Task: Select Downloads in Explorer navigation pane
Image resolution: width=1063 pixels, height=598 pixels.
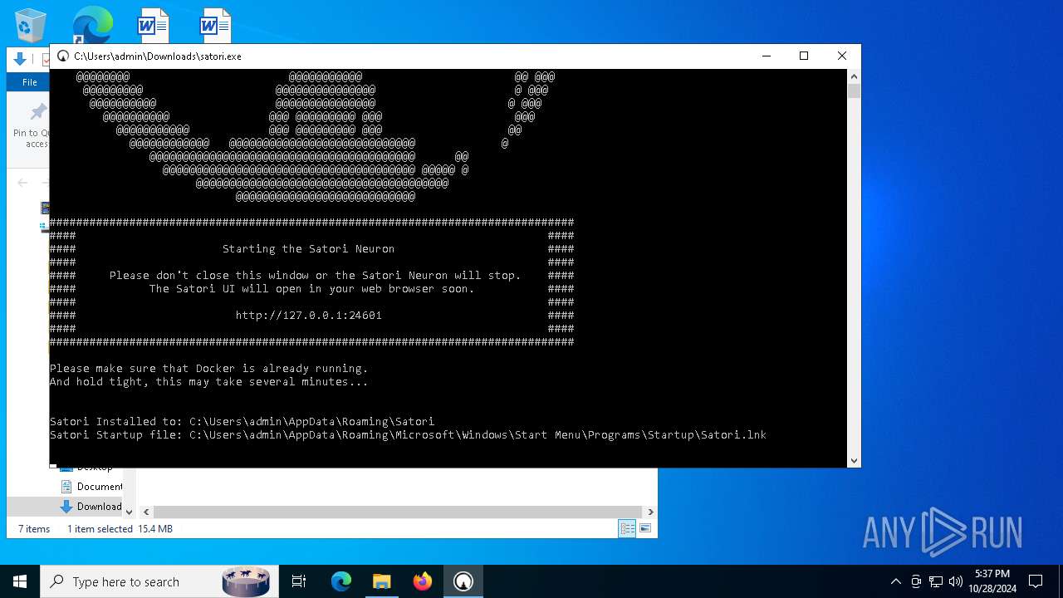Action: pos(91,507)
